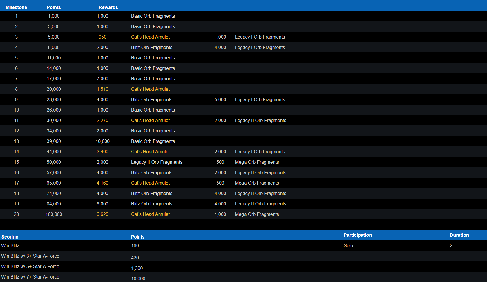Click Mega Orb Fragments in milestone 20 row
Image resolution: width=487 pixels, height=282 pixels.
(x=257, y=214)
